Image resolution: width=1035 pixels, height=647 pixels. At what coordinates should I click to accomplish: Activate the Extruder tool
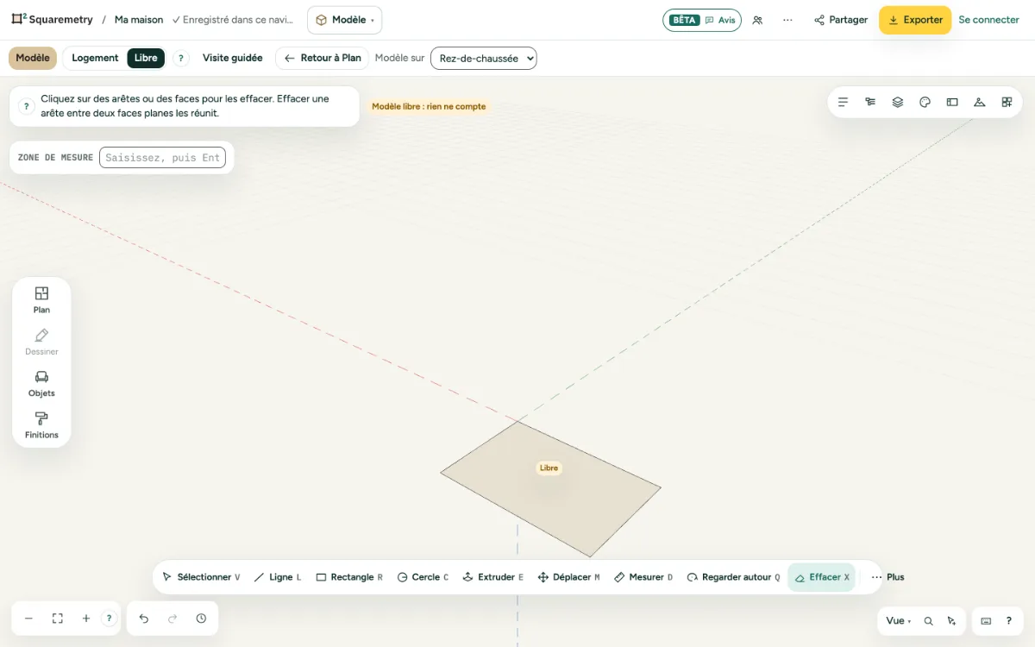point(493,577)
